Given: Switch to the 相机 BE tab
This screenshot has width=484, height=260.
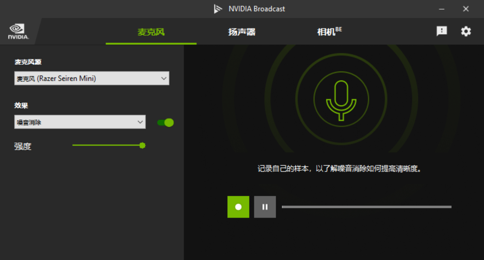Looking at the screenshot, I should [329, 31].
